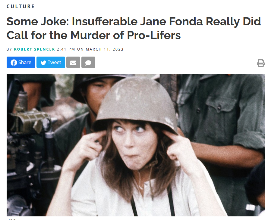The width and height of the screenshot is (268, 220).
Task: Email this article via envelope icon
Action: pos(73,63)
